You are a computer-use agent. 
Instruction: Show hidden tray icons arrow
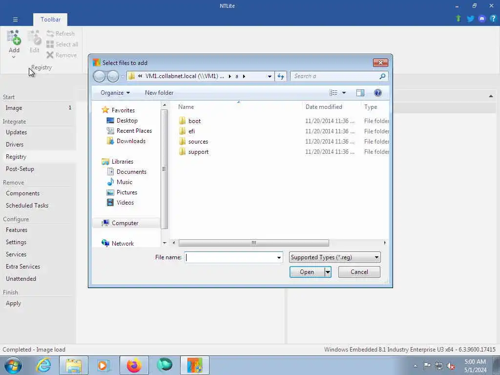[x=415, y=366]
